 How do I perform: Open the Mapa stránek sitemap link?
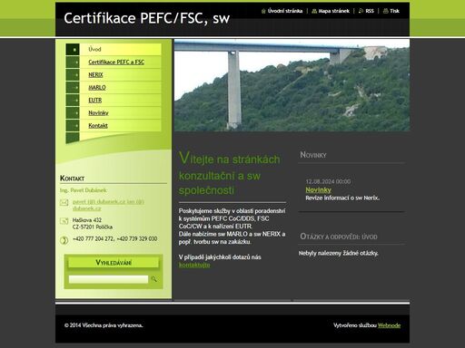click(333, 11)
